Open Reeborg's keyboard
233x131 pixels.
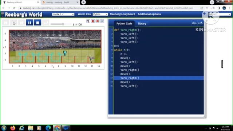122,14
